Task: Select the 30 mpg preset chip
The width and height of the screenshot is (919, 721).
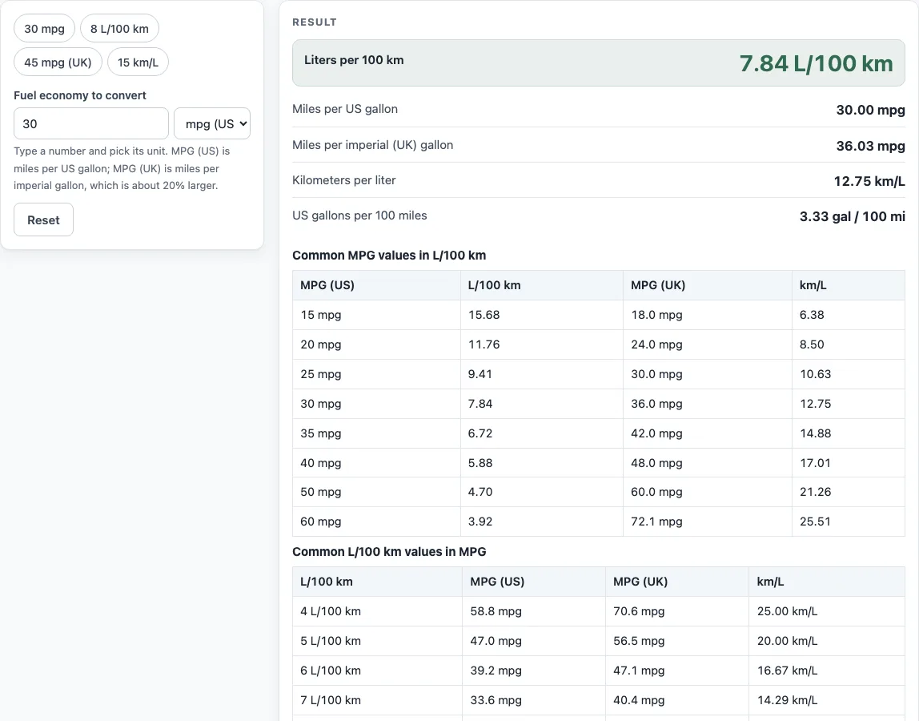Action: coord(45,29)
